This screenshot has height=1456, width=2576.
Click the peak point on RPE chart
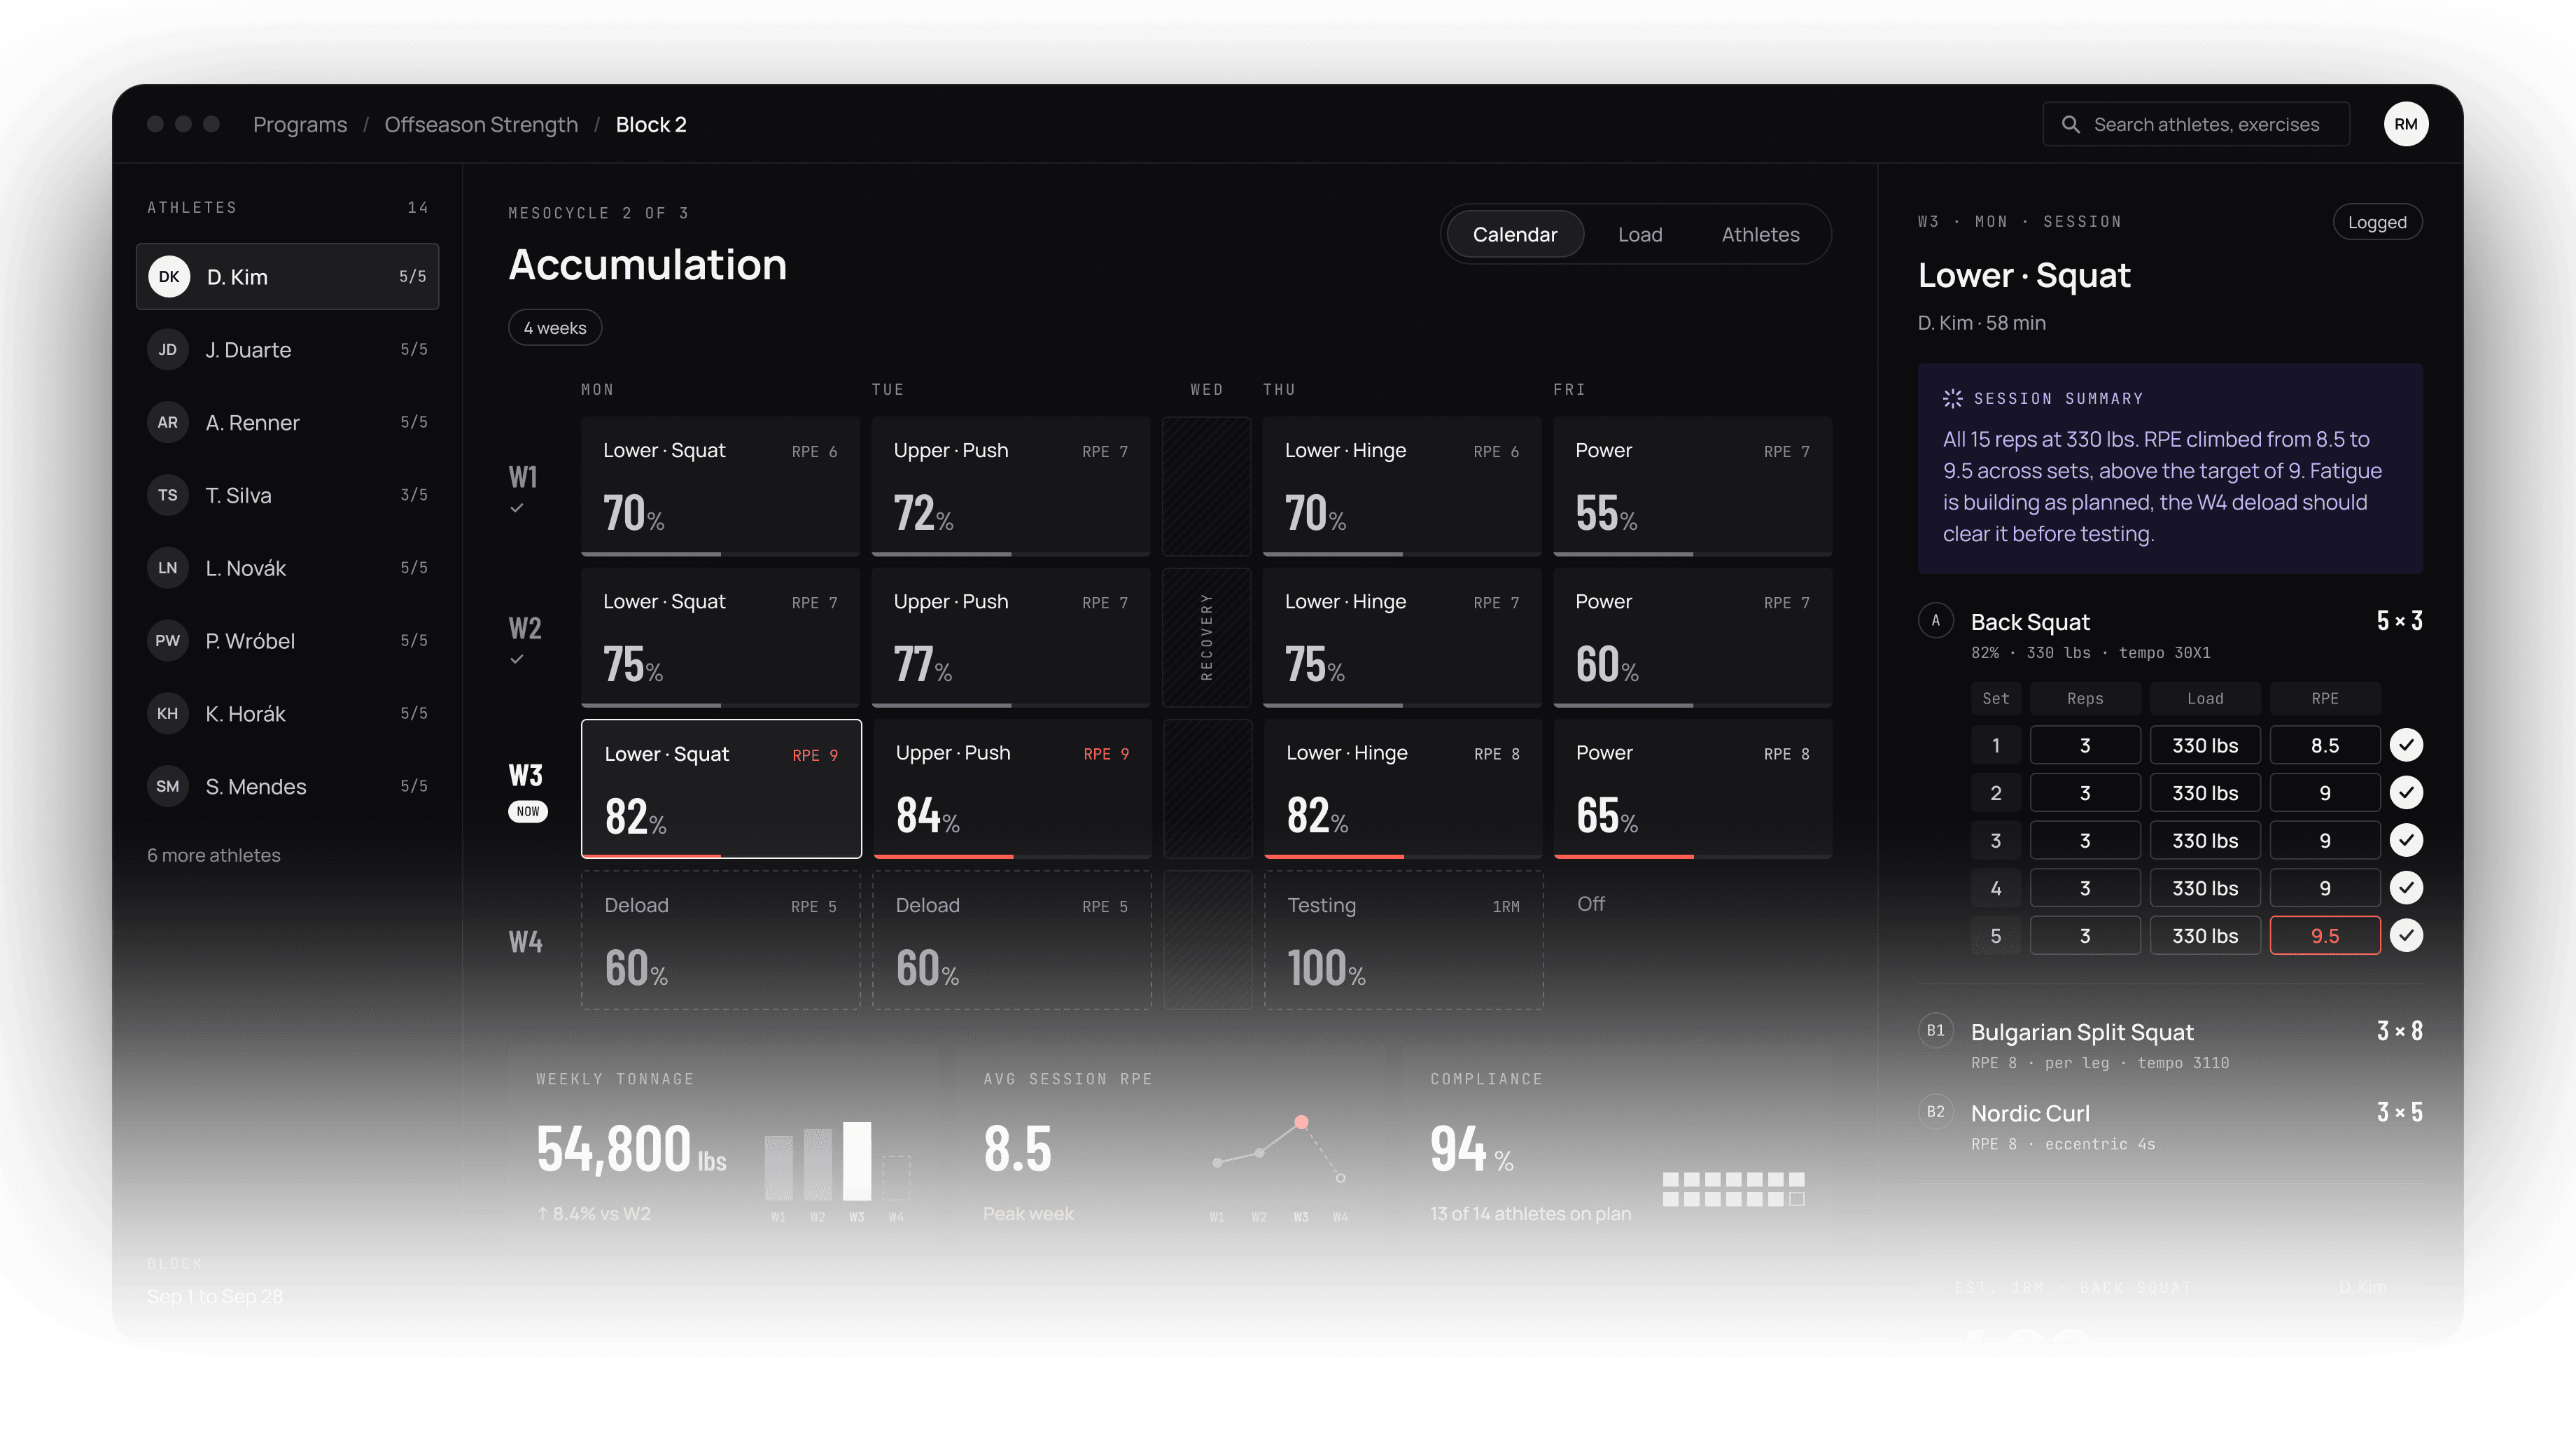point(1301,1122)
